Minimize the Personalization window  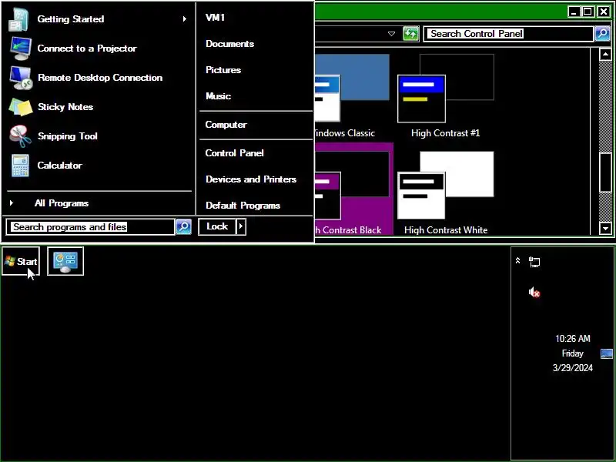pyautogui.click(x=574, y=12)
